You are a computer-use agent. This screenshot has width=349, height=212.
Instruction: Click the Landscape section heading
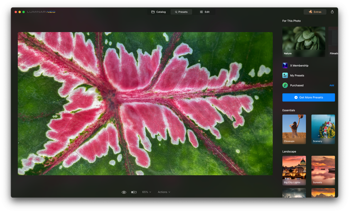(x=289, y=151)
